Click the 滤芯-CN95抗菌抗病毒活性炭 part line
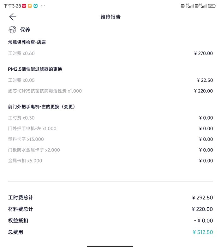 [x=45, y=91]
